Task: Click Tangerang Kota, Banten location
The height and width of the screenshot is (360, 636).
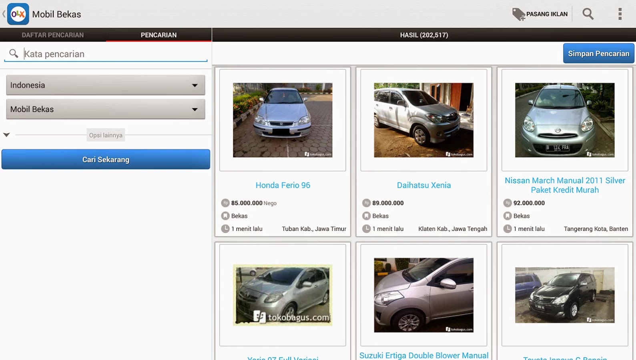Action: coord(596,229)
